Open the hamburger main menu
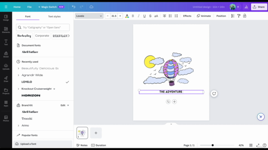268x150 pixels. (6, 7)
